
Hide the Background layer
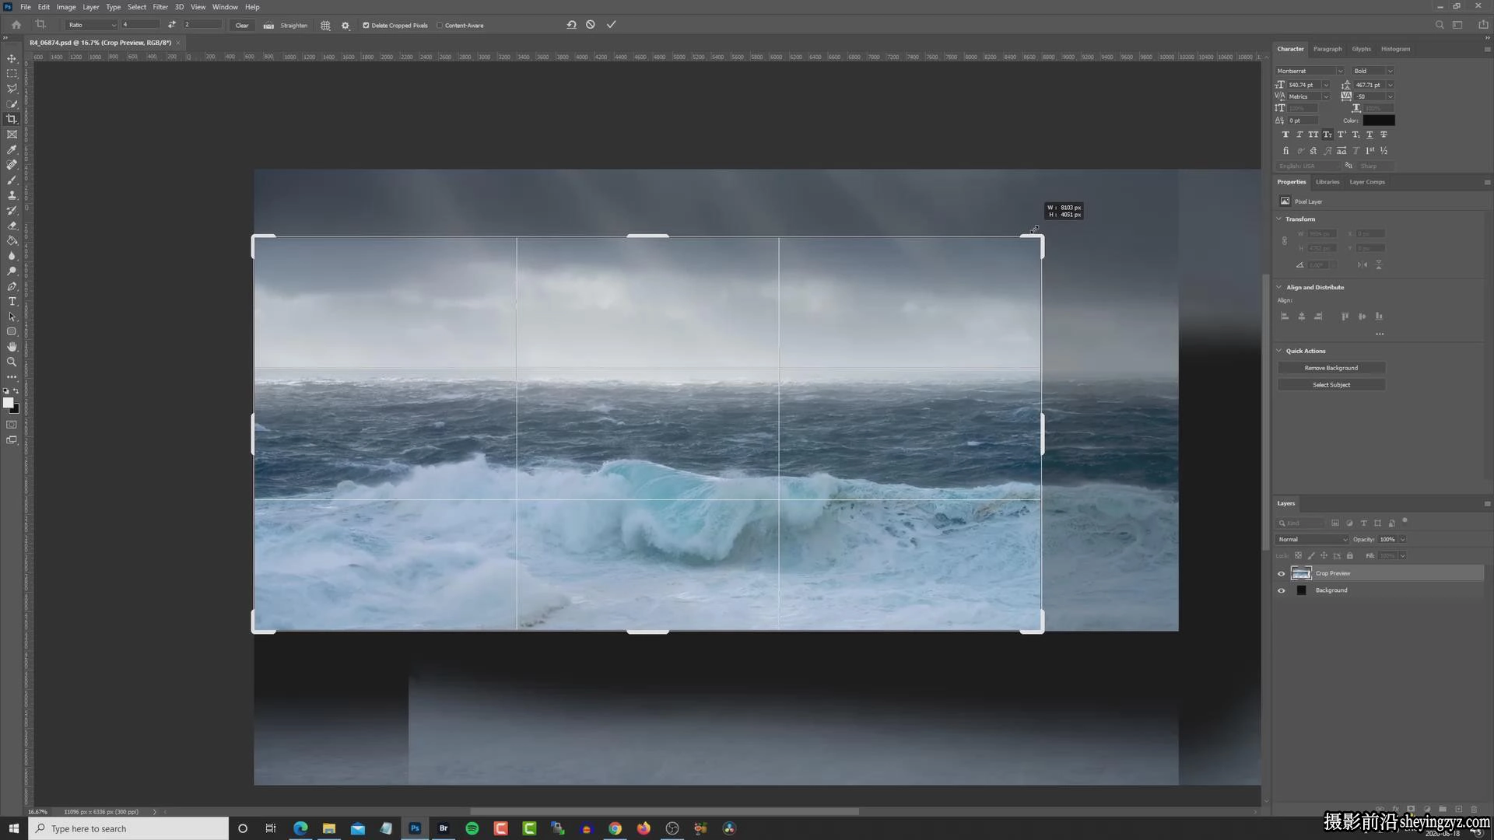click(x=1281, y=590)
